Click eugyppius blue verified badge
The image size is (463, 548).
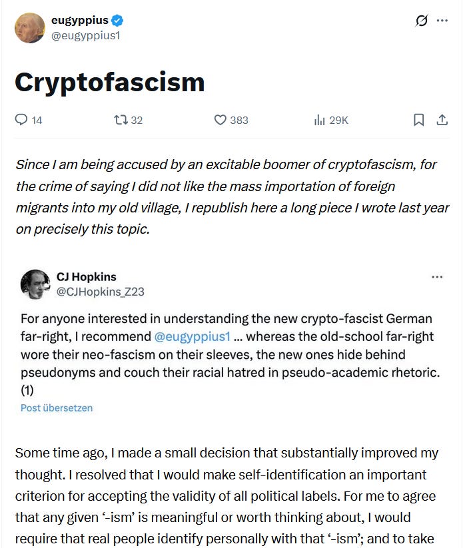117,21
